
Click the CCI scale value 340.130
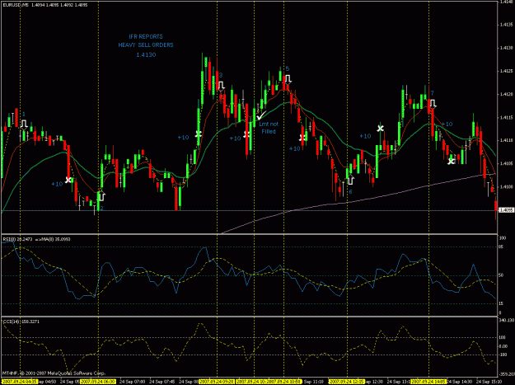506,320
